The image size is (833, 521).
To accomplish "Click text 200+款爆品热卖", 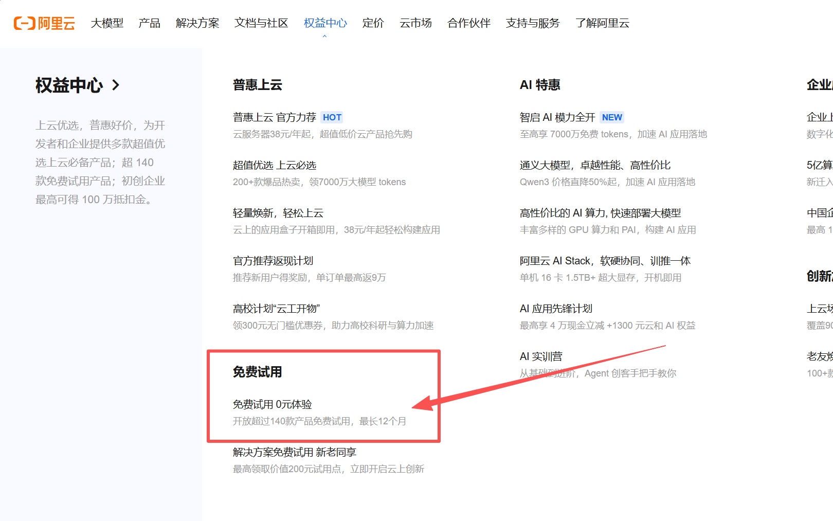I will click(266, 182).
